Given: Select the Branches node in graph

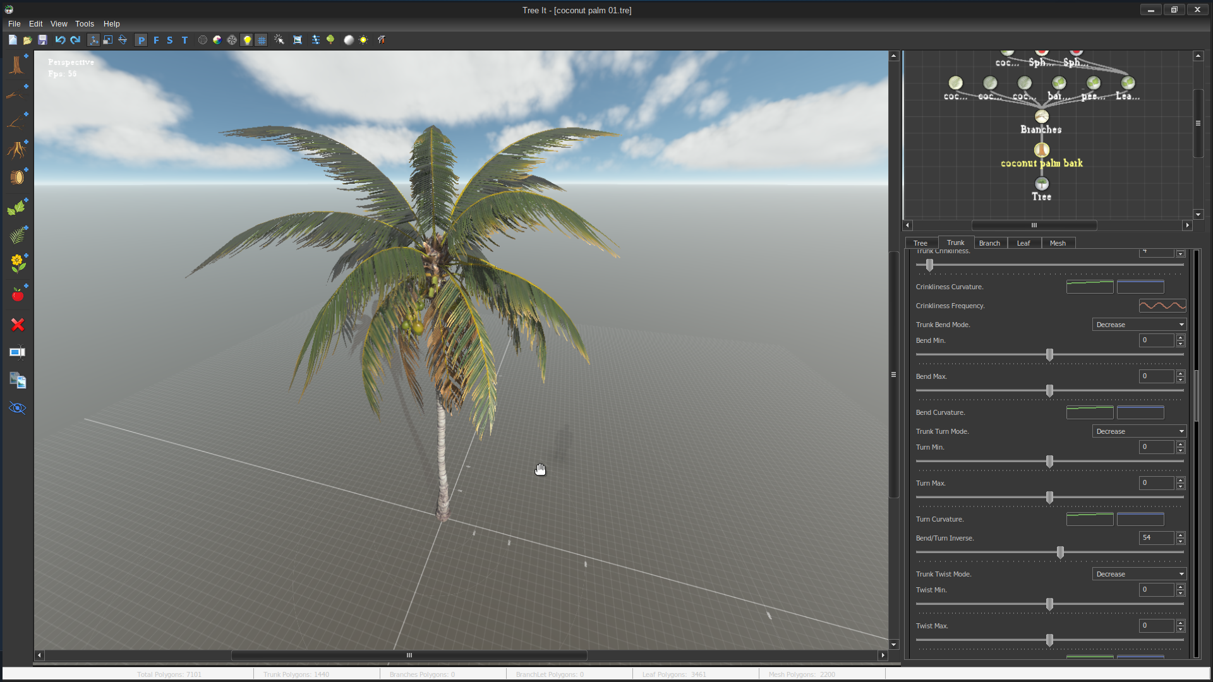Looking at the screenshot, I should (1041, 117).
